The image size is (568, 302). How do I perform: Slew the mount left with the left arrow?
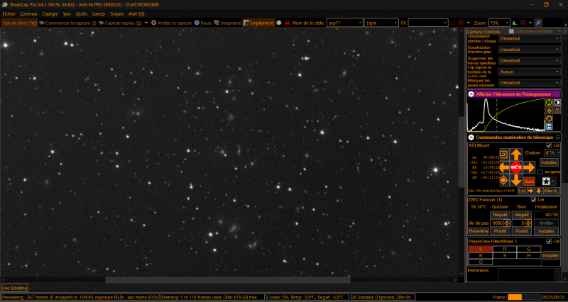point(504,167)
